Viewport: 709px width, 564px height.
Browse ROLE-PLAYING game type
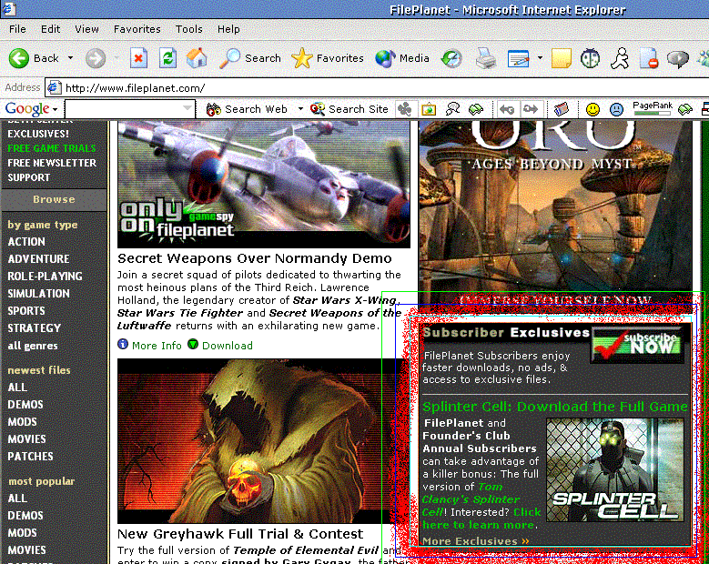click(x=45, y=277)
